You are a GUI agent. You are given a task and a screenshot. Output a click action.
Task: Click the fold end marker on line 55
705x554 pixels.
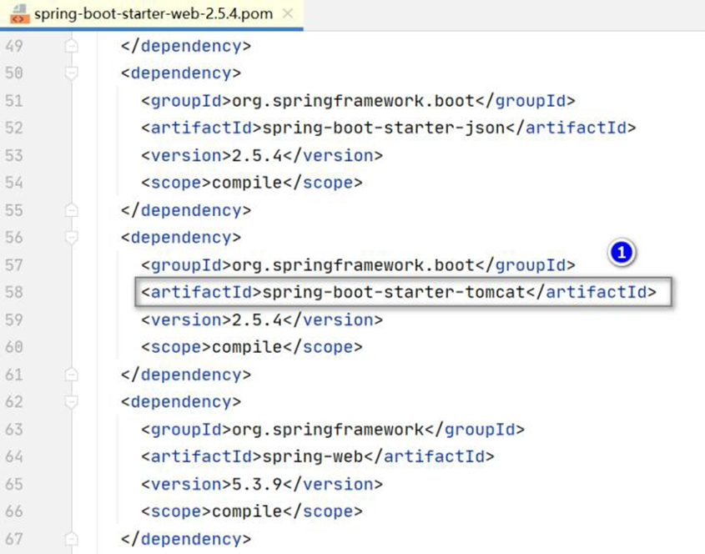(x=71, y=210)
